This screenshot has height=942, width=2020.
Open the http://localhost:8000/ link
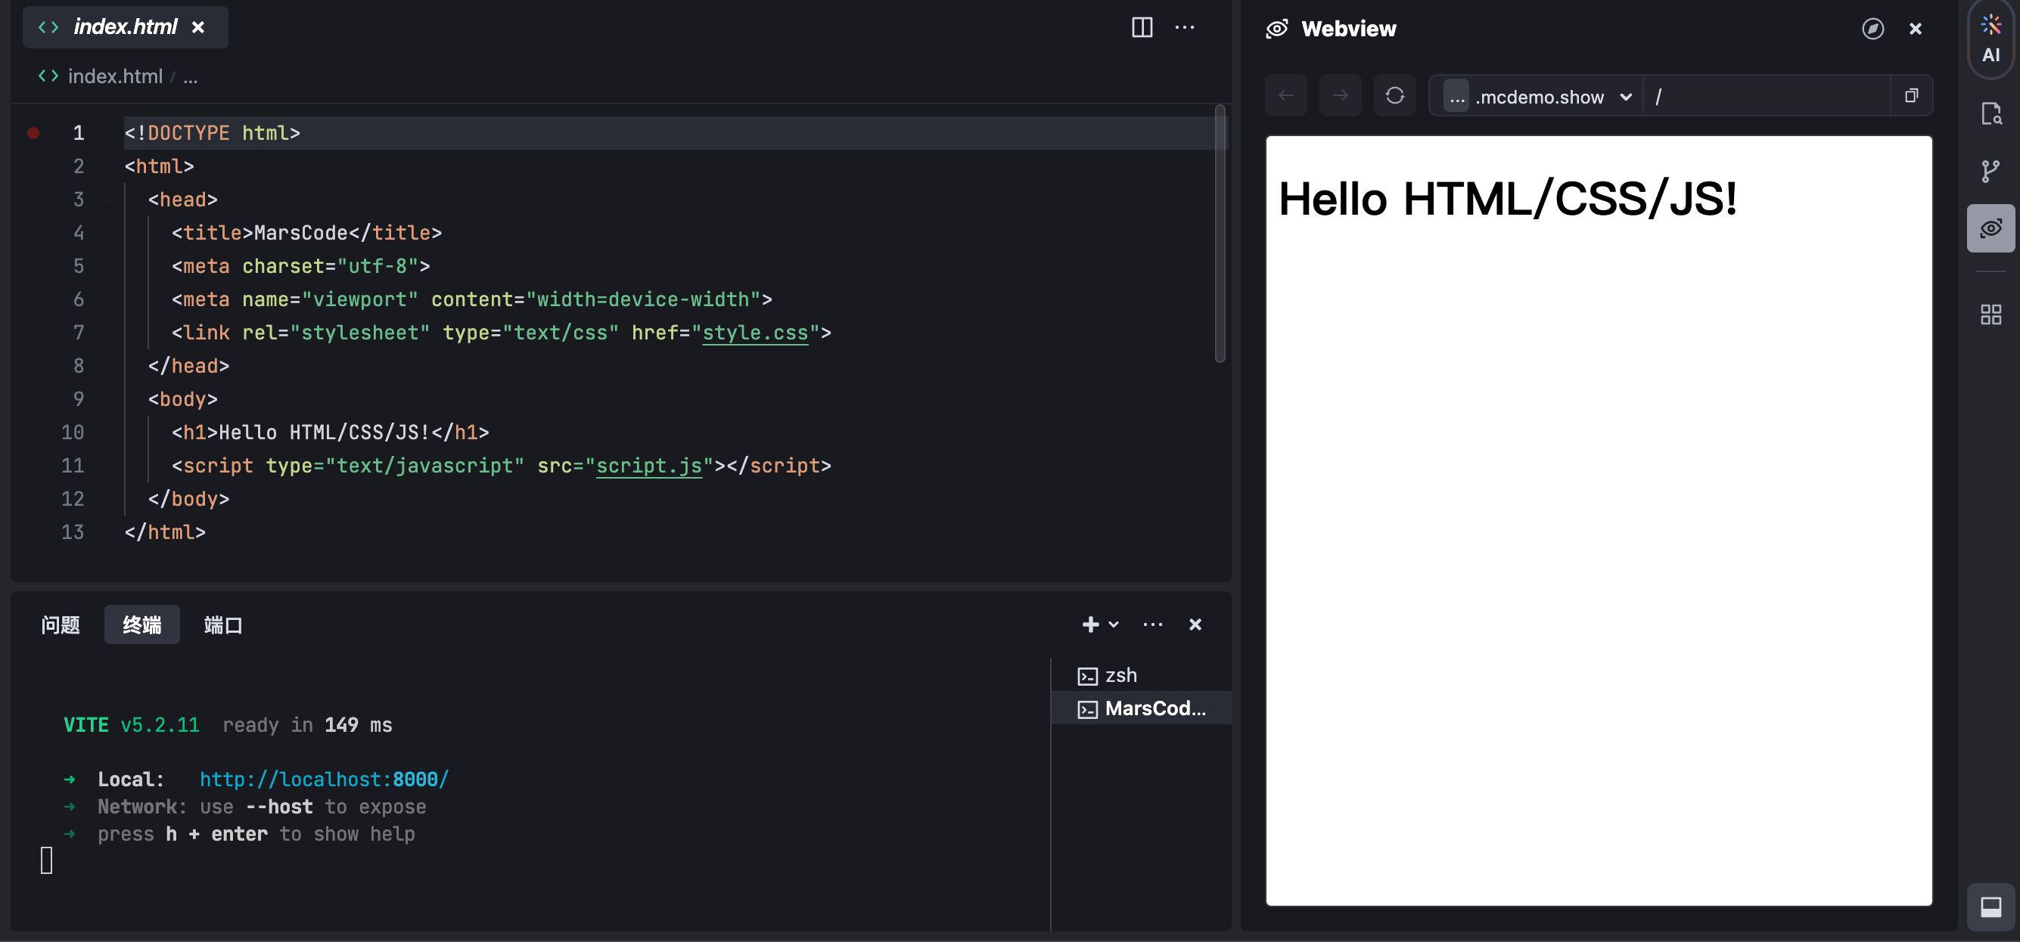click(324, 778)
